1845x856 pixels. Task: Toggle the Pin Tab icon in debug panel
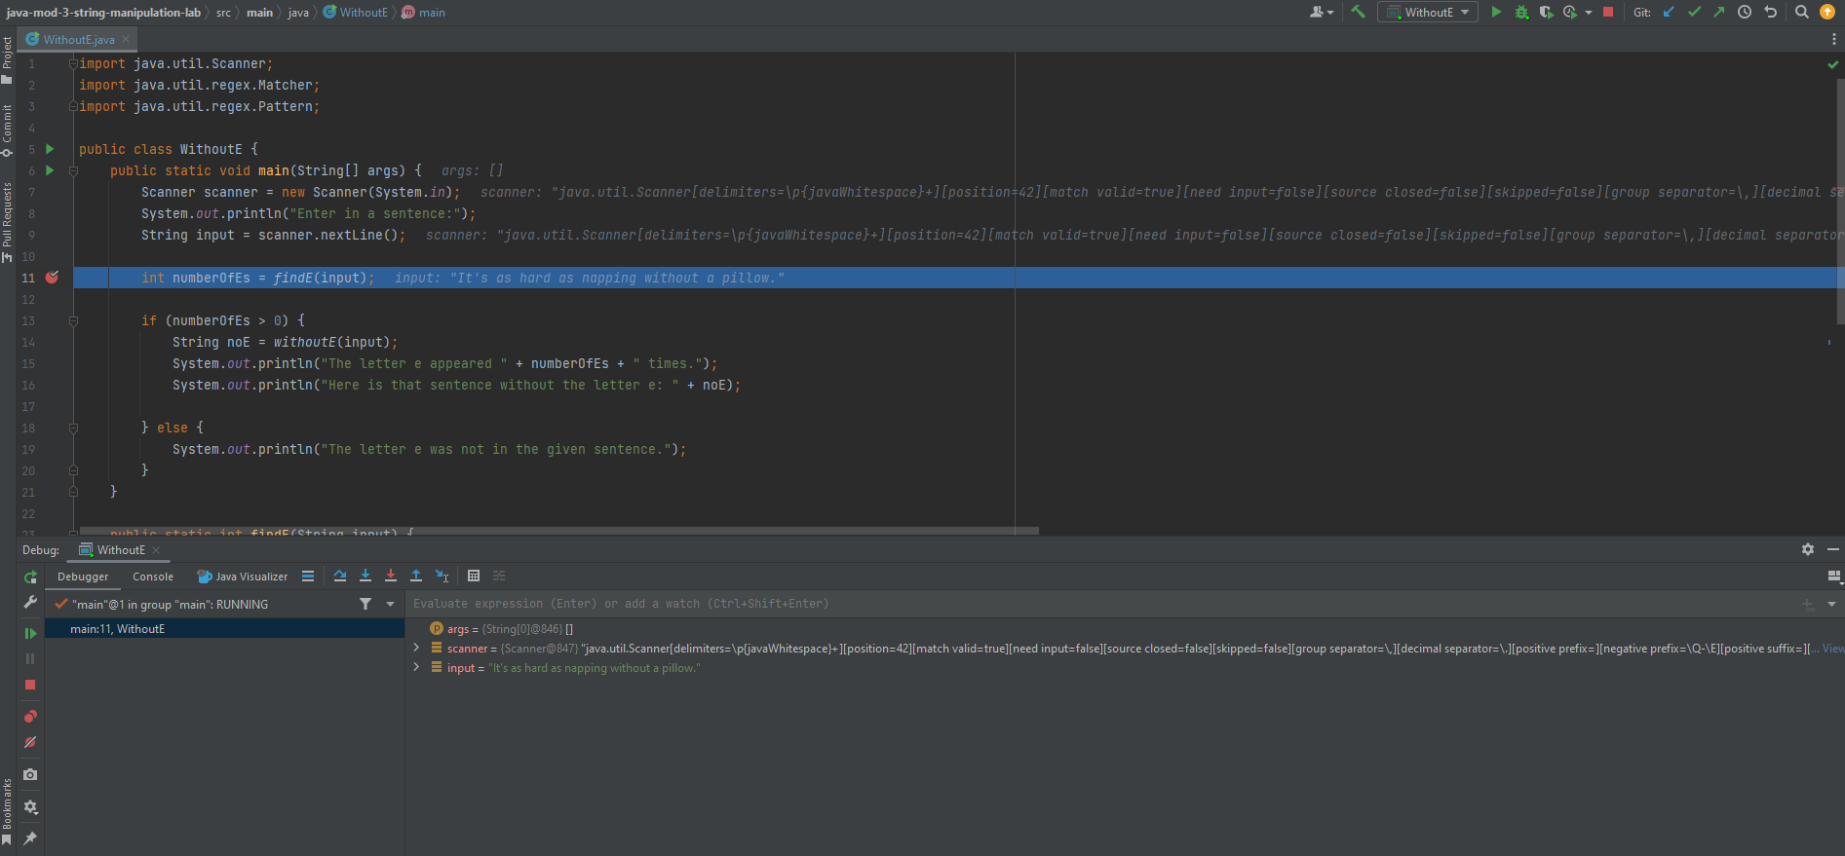click(x=30, y=838)
